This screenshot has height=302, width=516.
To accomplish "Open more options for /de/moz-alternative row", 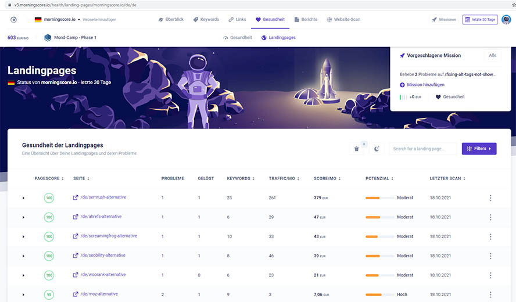I will click(490, 295).
